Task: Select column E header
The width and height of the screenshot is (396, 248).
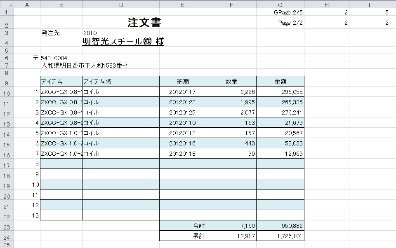Action: [x=183, y=5]
